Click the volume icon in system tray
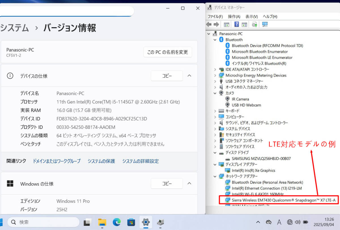The height and width of the screenshot is (230, 340). pyautogui.click(x=297, y=222)
